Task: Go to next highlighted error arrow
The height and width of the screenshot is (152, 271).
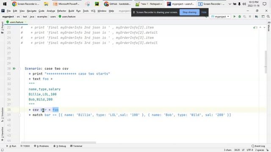Action: pos(264,27)
